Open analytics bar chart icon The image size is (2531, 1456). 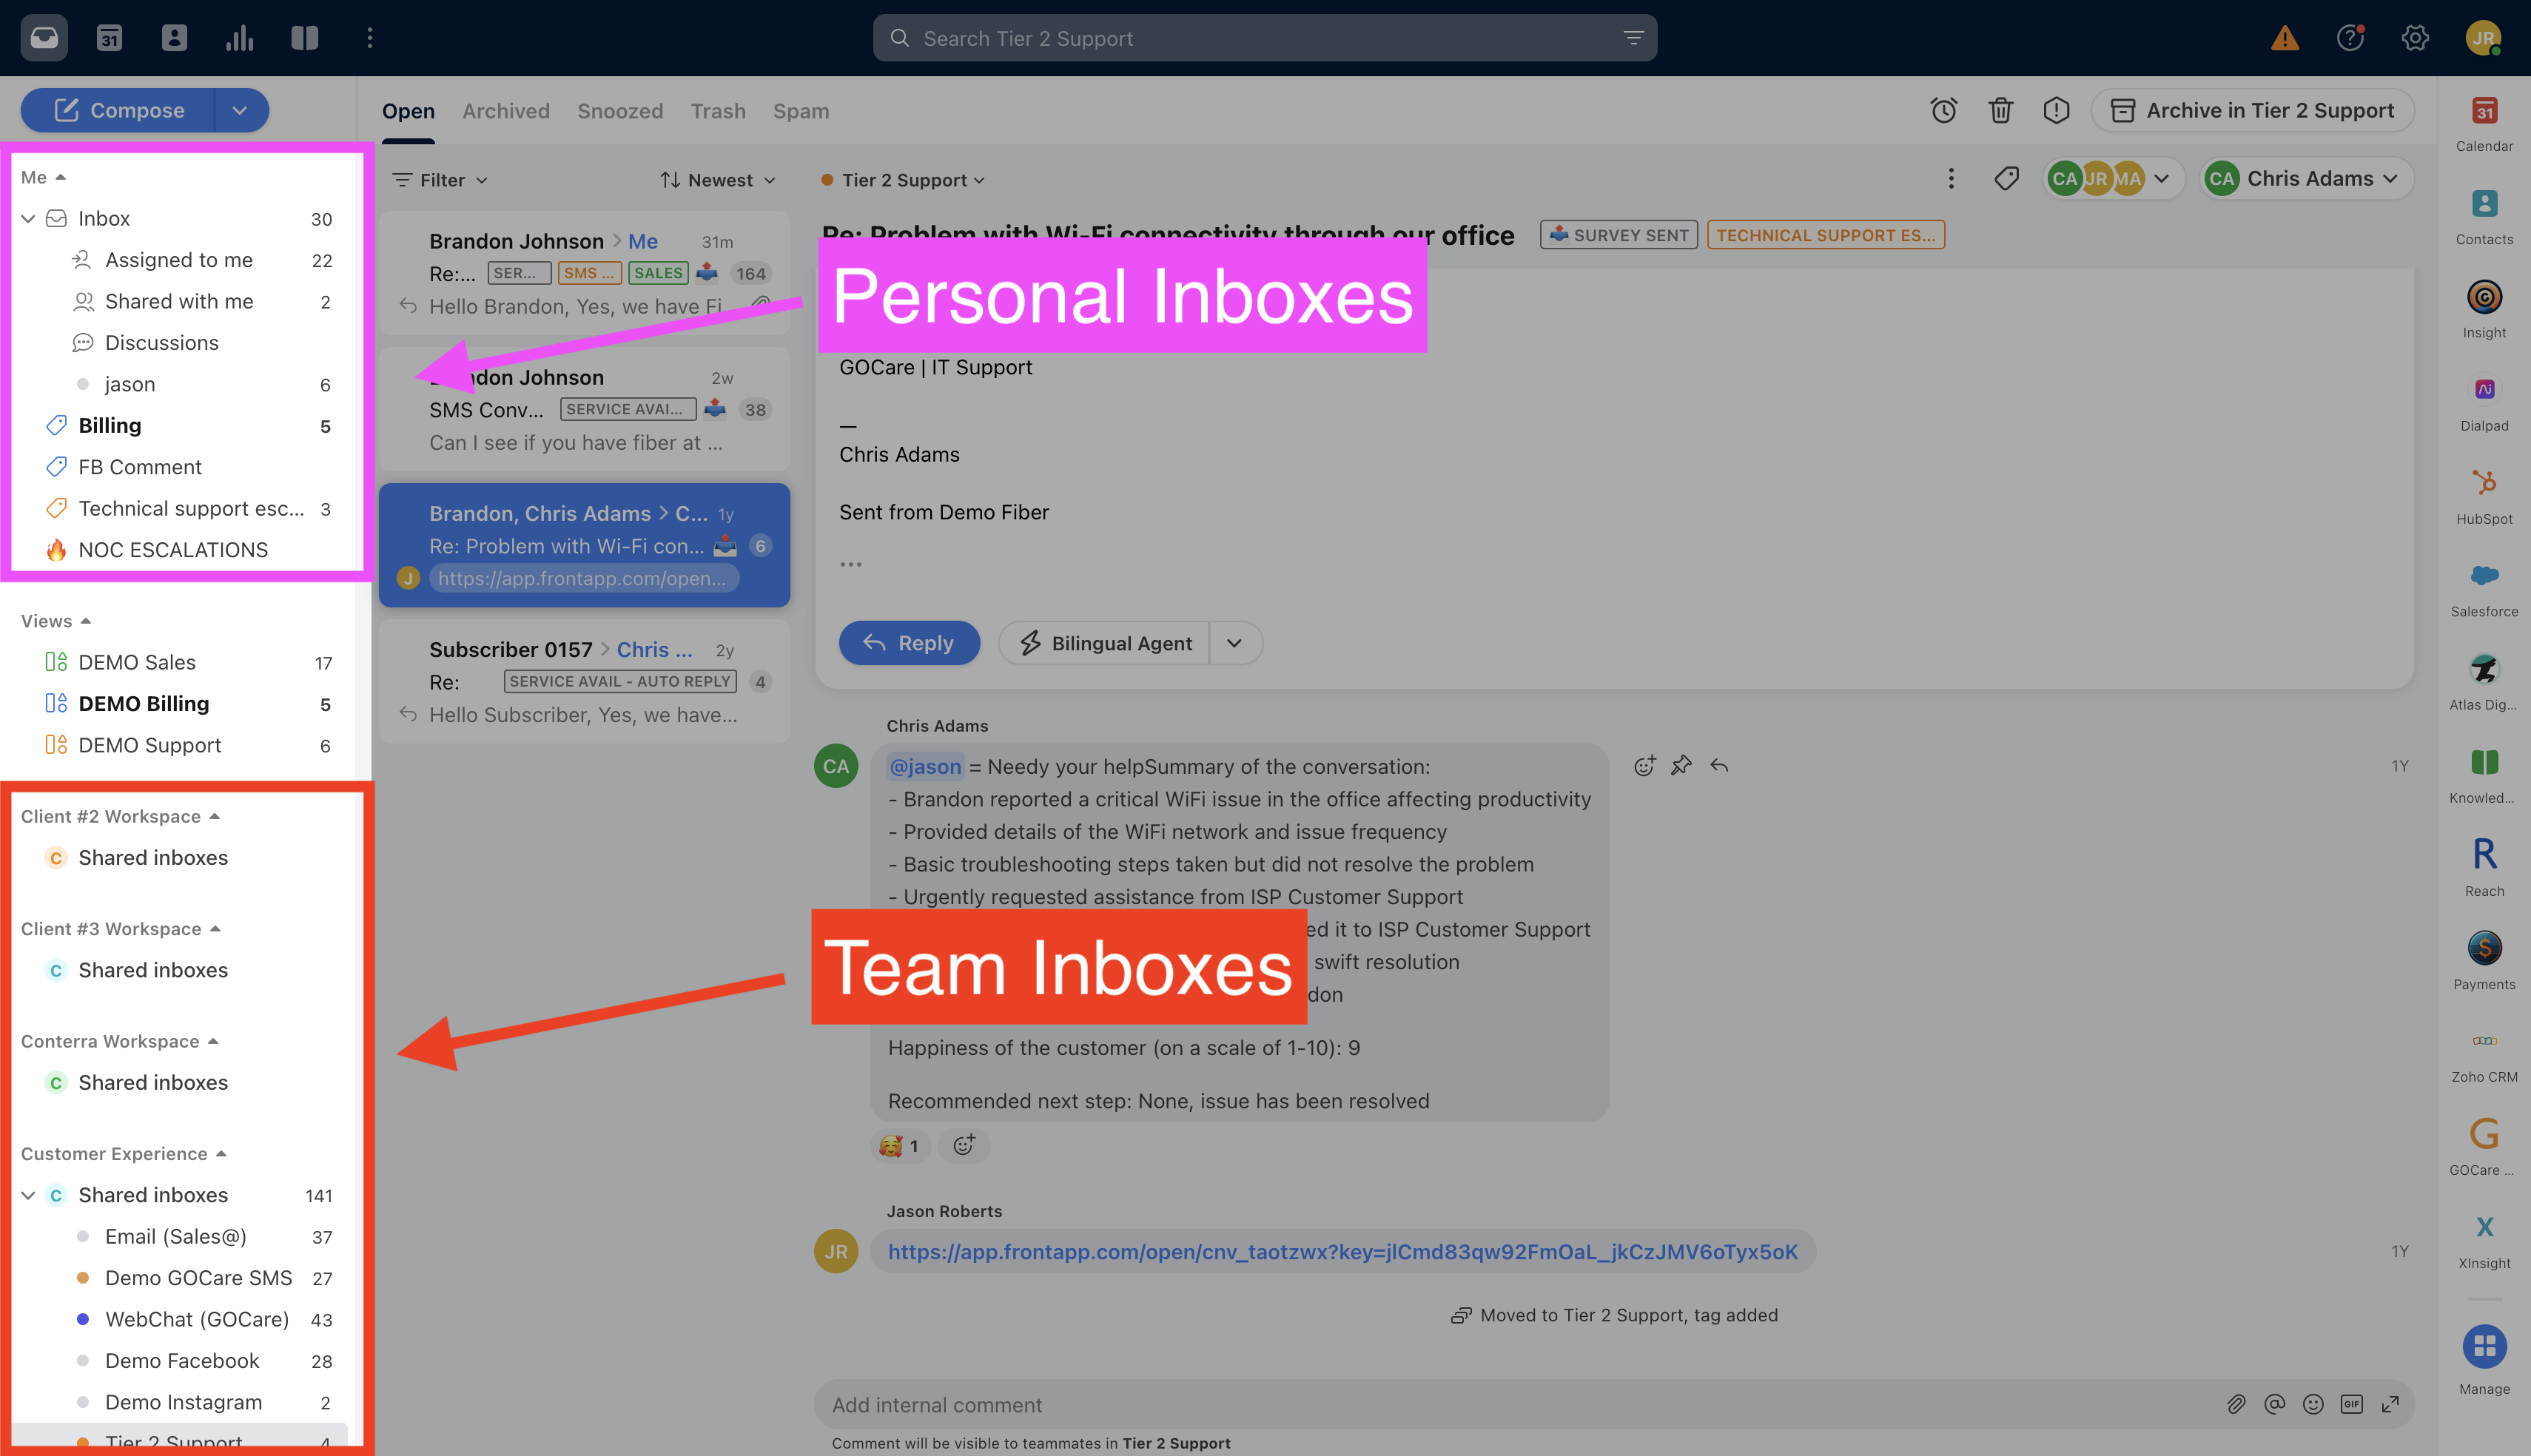(x=239, y=38)
